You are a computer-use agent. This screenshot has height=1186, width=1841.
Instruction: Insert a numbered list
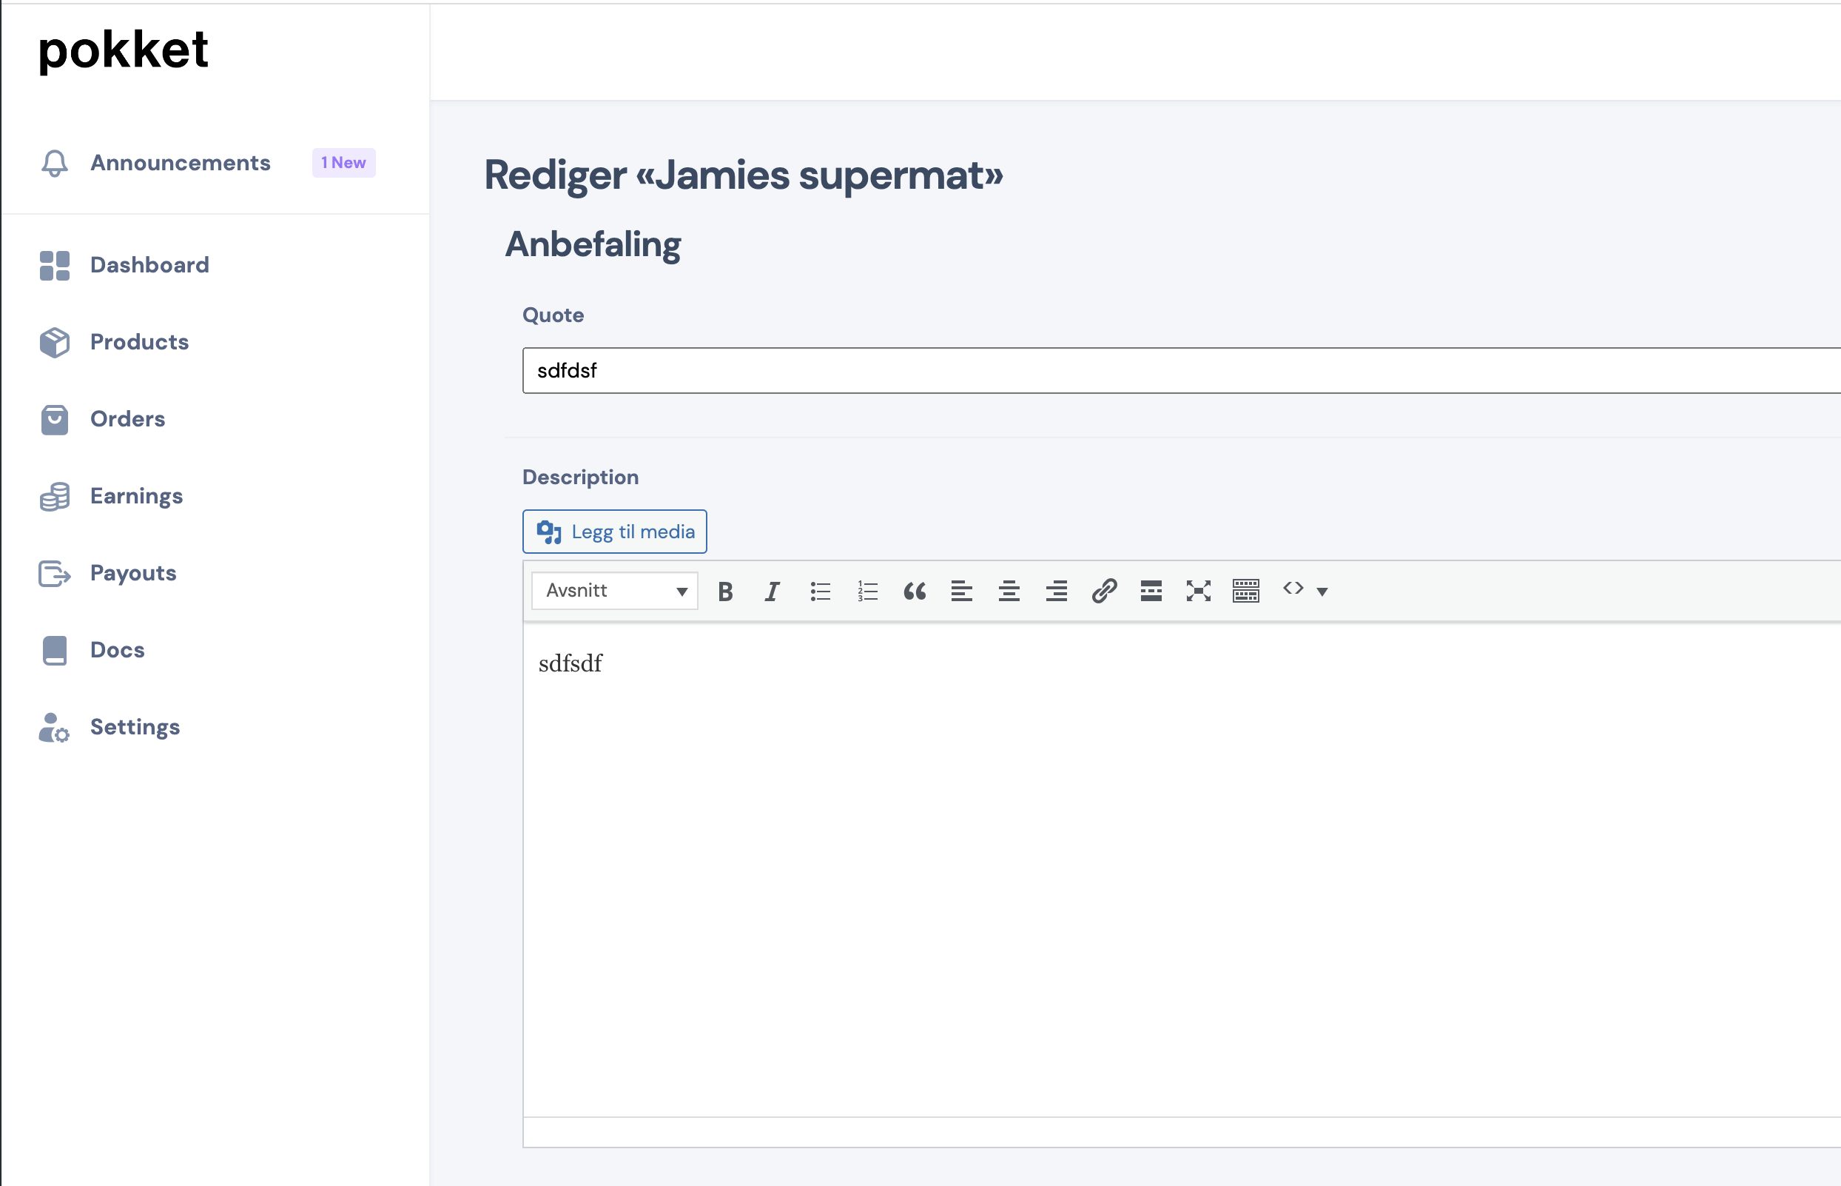point(867,592)
